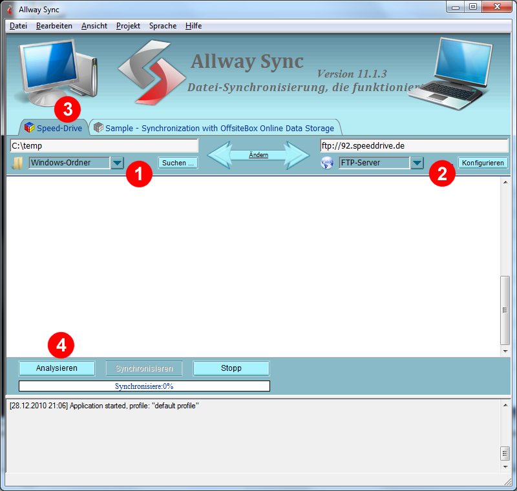The image size is (517, 491).
Task: Click the C:\temp path input field
Action: click(x=103, y=145)
